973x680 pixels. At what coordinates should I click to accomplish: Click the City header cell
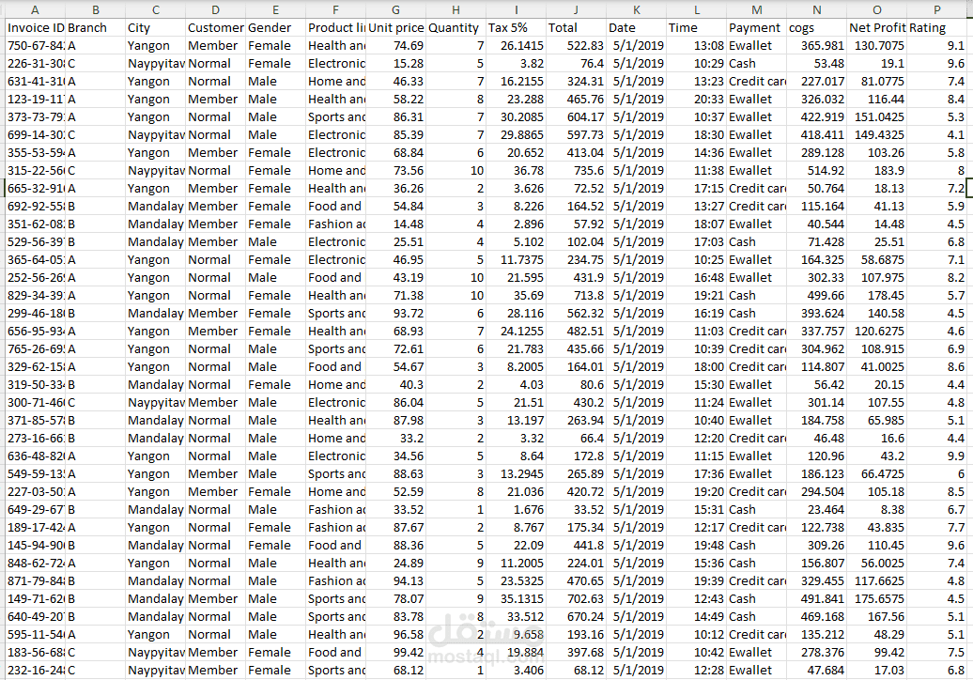[155, 28]
